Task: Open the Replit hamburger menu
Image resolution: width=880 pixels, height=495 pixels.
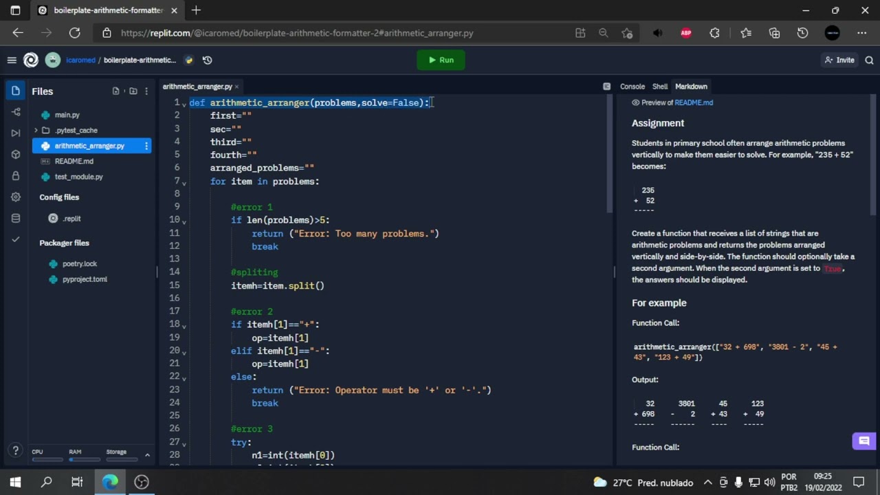Action: pos(12,60)
